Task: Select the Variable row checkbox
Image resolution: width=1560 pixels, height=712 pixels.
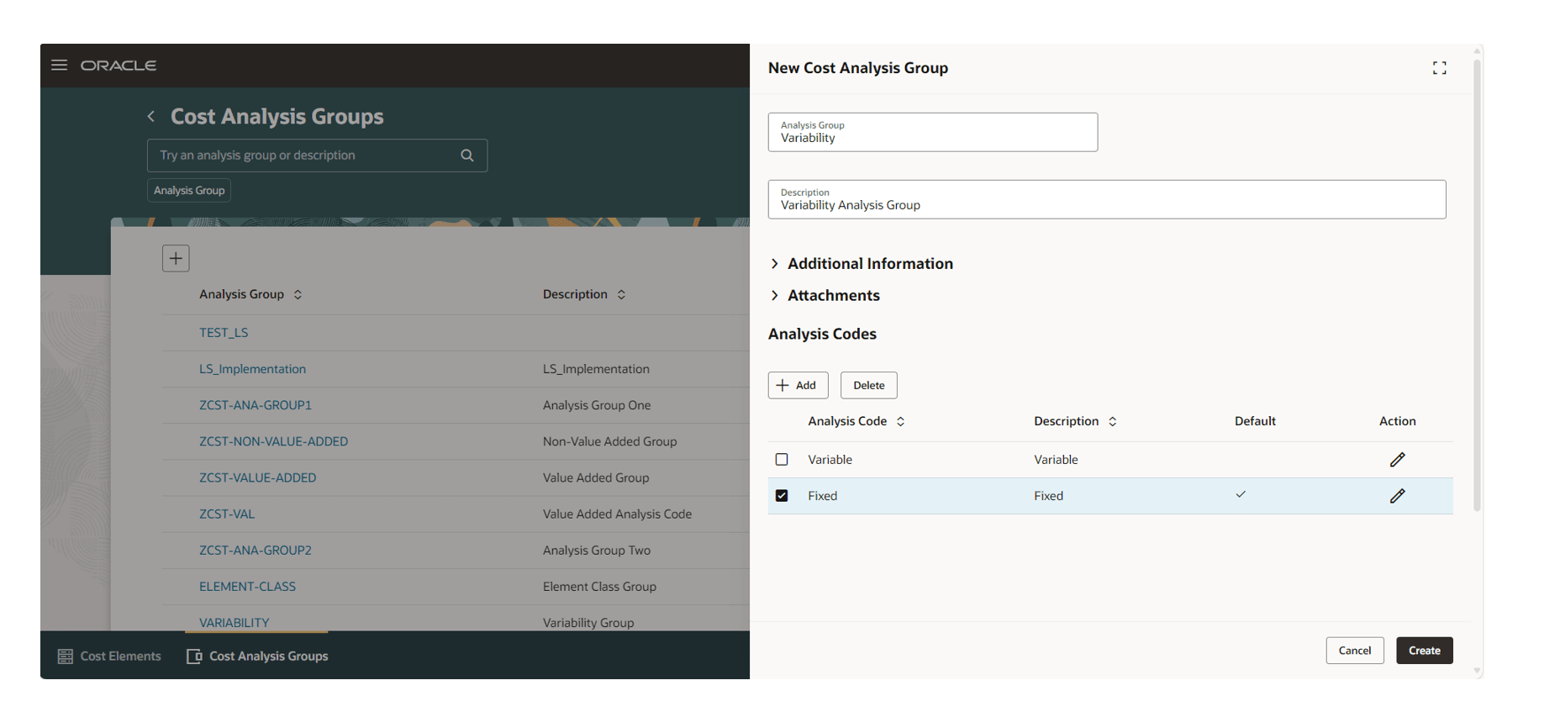Action: (782, 460)
